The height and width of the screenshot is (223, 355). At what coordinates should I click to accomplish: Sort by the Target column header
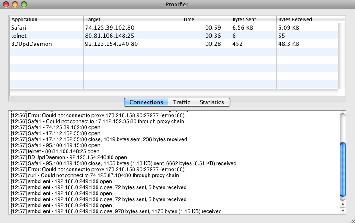pos(132,19)
